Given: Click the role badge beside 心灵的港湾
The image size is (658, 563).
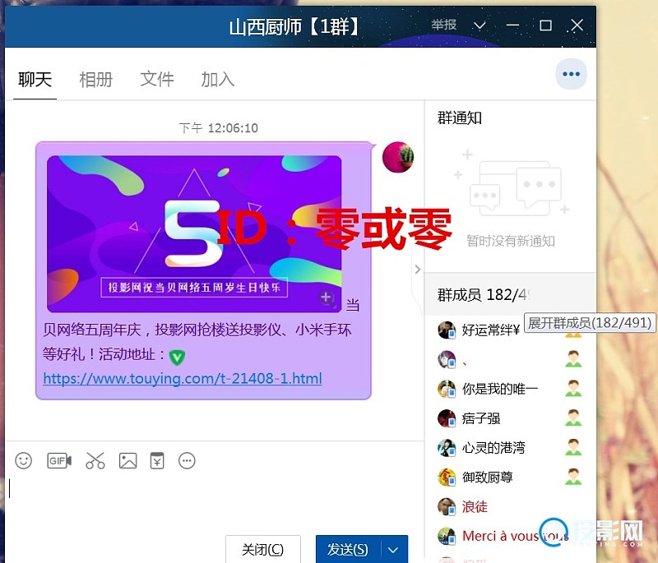Looking at the screenshot, I should coord(573,447).
